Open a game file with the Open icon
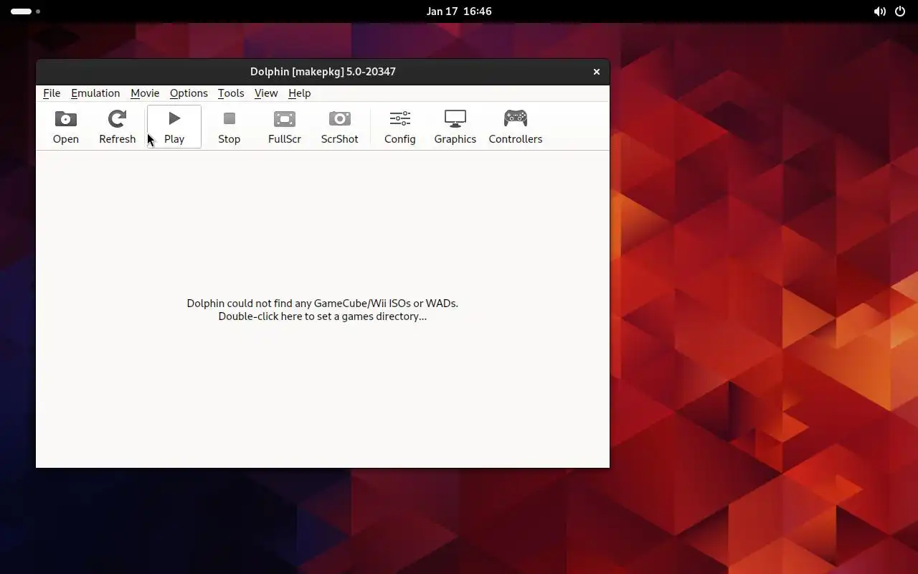 66,127
